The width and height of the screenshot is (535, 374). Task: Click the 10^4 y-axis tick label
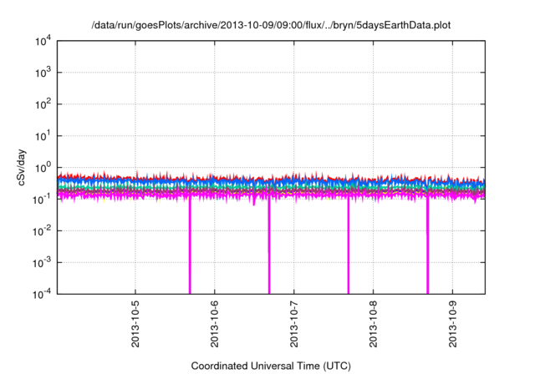pyautogui.click(x=43, y=42)
